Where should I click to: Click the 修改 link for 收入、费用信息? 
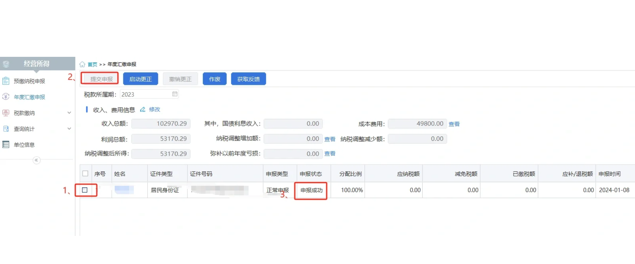(154, 109)
